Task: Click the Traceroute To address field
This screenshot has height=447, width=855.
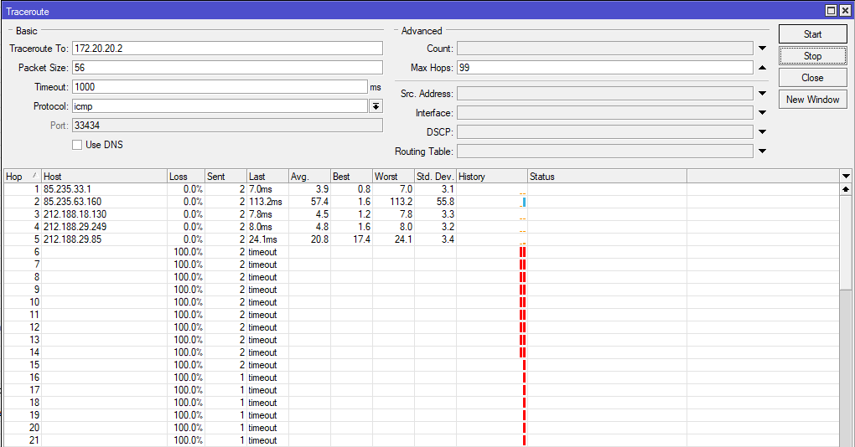Action: click(x=227, y=49)
